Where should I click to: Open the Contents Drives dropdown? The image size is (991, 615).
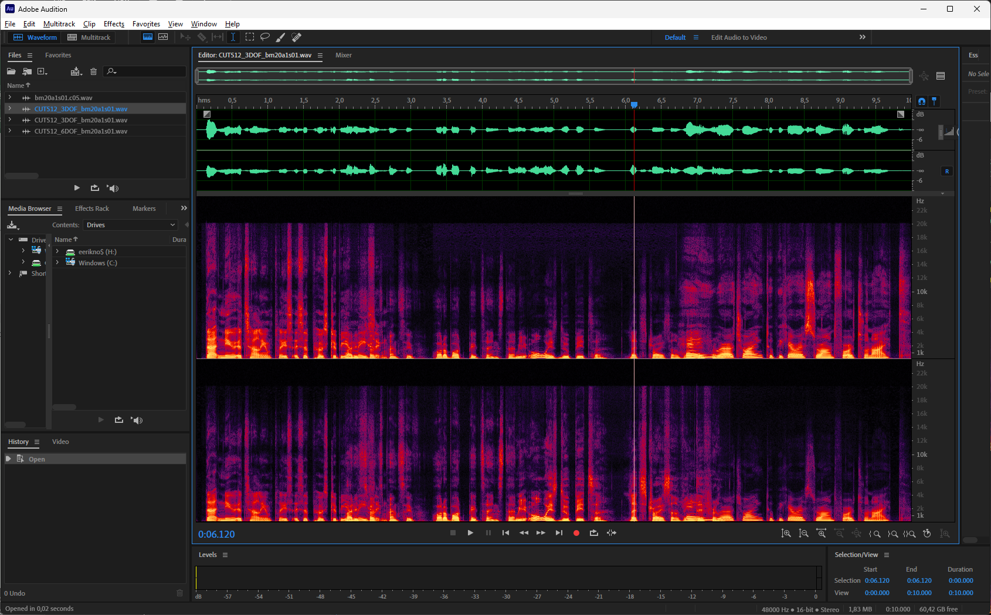130,225
